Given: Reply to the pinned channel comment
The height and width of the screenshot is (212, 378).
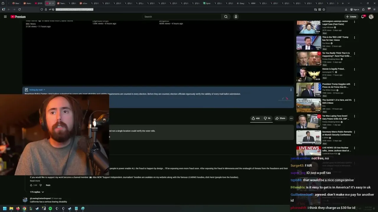Looking at the screenshot, I should (x=48, y=185).
